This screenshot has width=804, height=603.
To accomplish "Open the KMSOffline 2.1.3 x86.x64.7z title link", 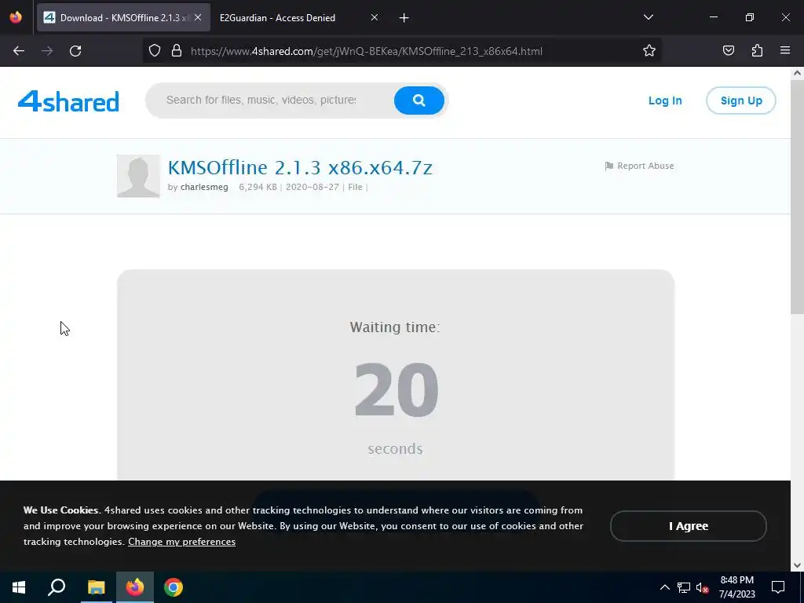I will coord(301,167).
